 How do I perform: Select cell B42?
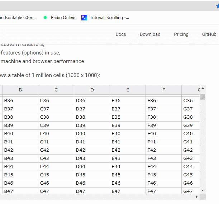click(20, 150)
